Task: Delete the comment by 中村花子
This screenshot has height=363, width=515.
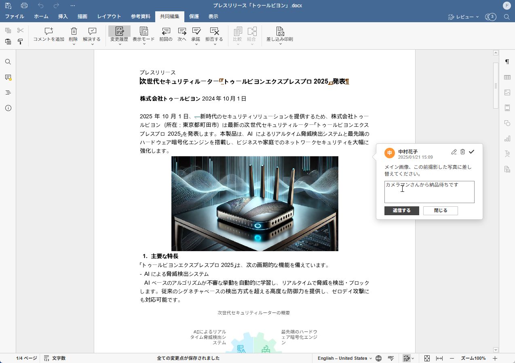Action: point(462,152)
